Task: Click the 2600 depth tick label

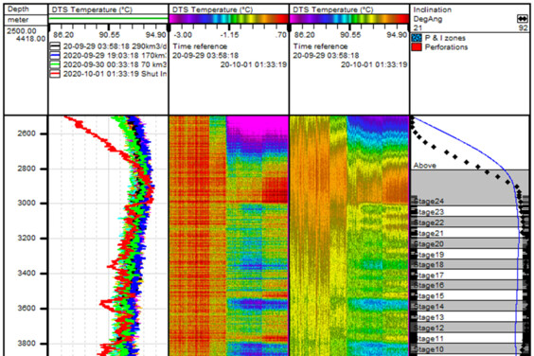Action: click(27, 133)
